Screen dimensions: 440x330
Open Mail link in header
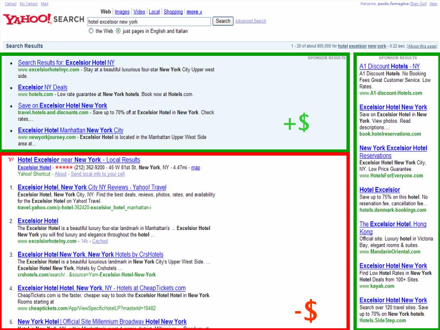coord(44,4)
